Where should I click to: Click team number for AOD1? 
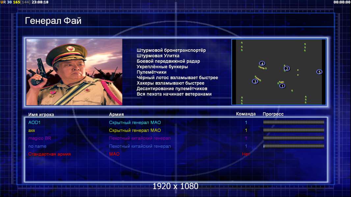pos(246,122)
